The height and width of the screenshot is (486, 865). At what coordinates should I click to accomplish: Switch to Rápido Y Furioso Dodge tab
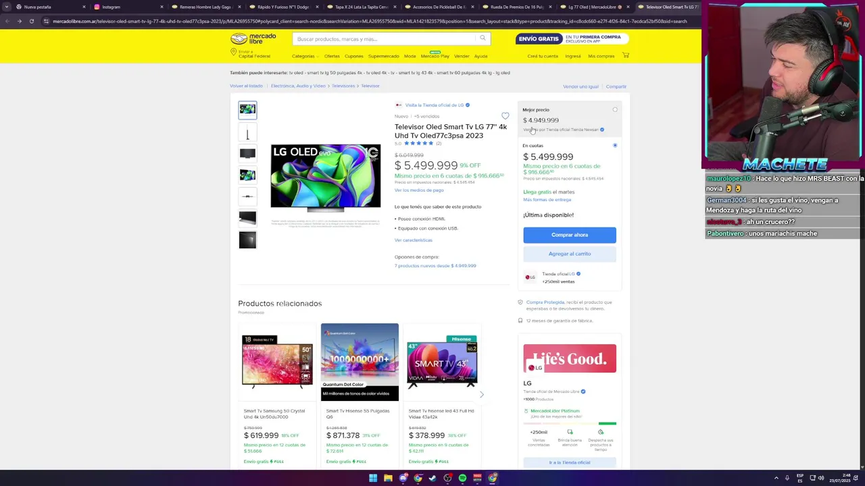284,7
